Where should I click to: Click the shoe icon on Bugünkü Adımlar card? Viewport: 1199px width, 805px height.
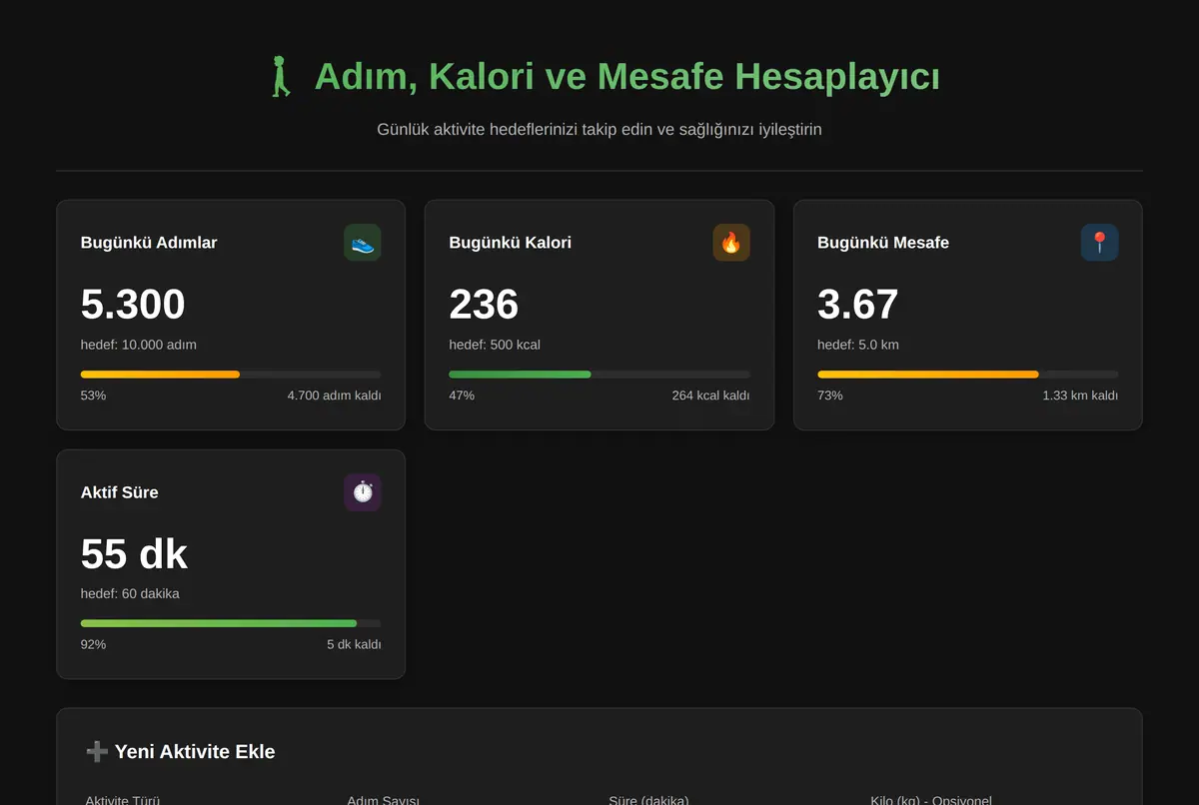pyautogui.click(x=363, y=243)
